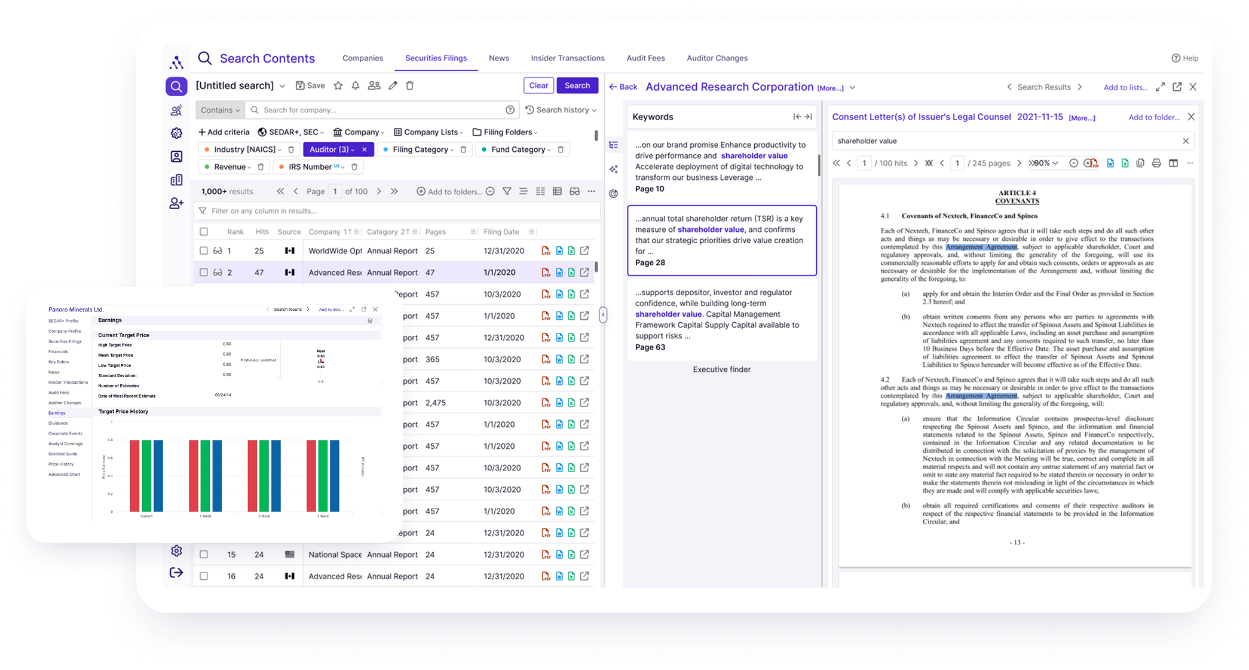The image size is (1249, 670).
Task: Click the search icon in the left sidebar
Action: click(x=176, y=87)
